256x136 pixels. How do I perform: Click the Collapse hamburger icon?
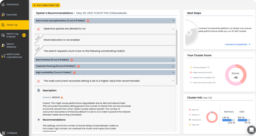[x=3, y=133]
